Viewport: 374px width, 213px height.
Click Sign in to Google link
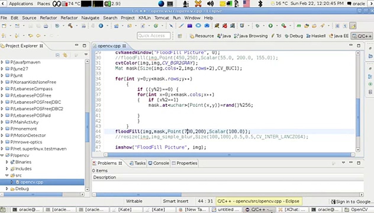[352, 201]
